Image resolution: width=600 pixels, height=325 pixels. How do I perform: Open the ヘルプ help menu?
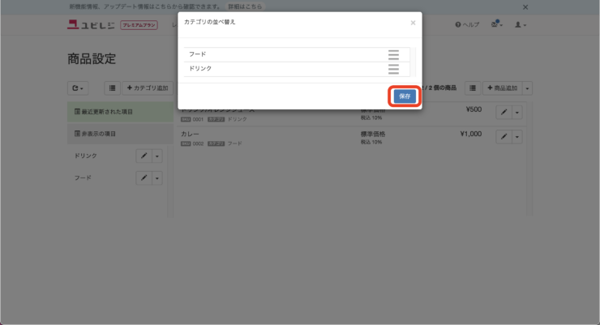pos(467,25)
